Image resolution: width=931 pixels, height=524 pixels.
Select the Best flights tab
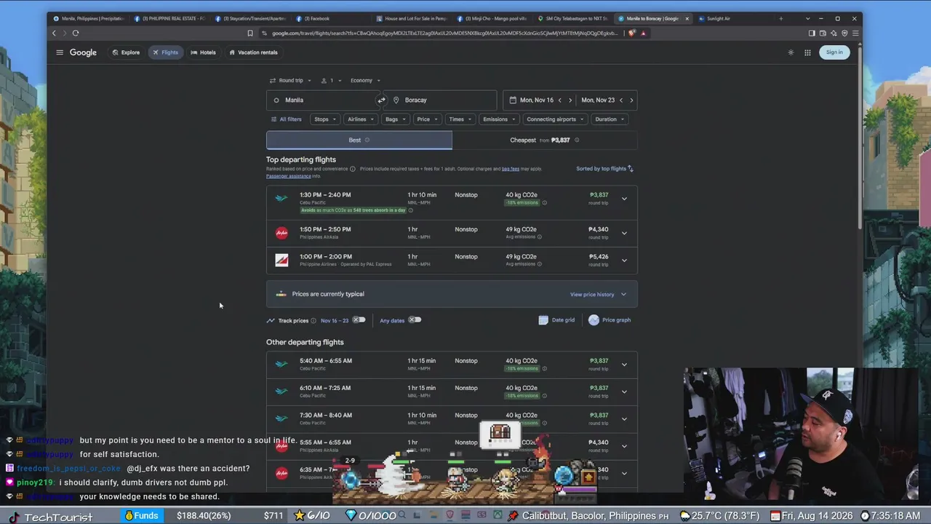point(359,140)
